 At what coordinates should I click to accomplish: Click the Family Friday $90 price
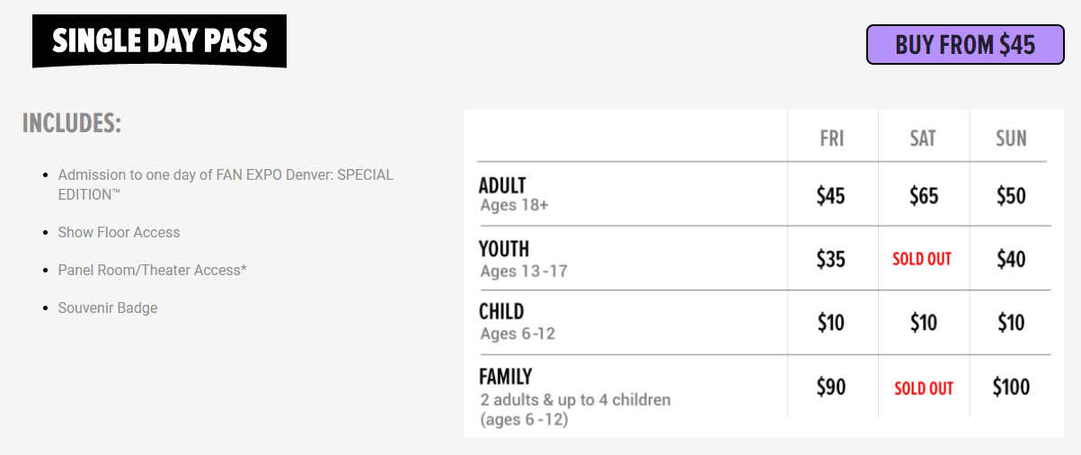pyautogui.click(x=831, y=387)
